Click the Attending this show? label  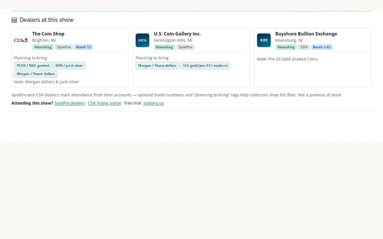pos(32,103)
